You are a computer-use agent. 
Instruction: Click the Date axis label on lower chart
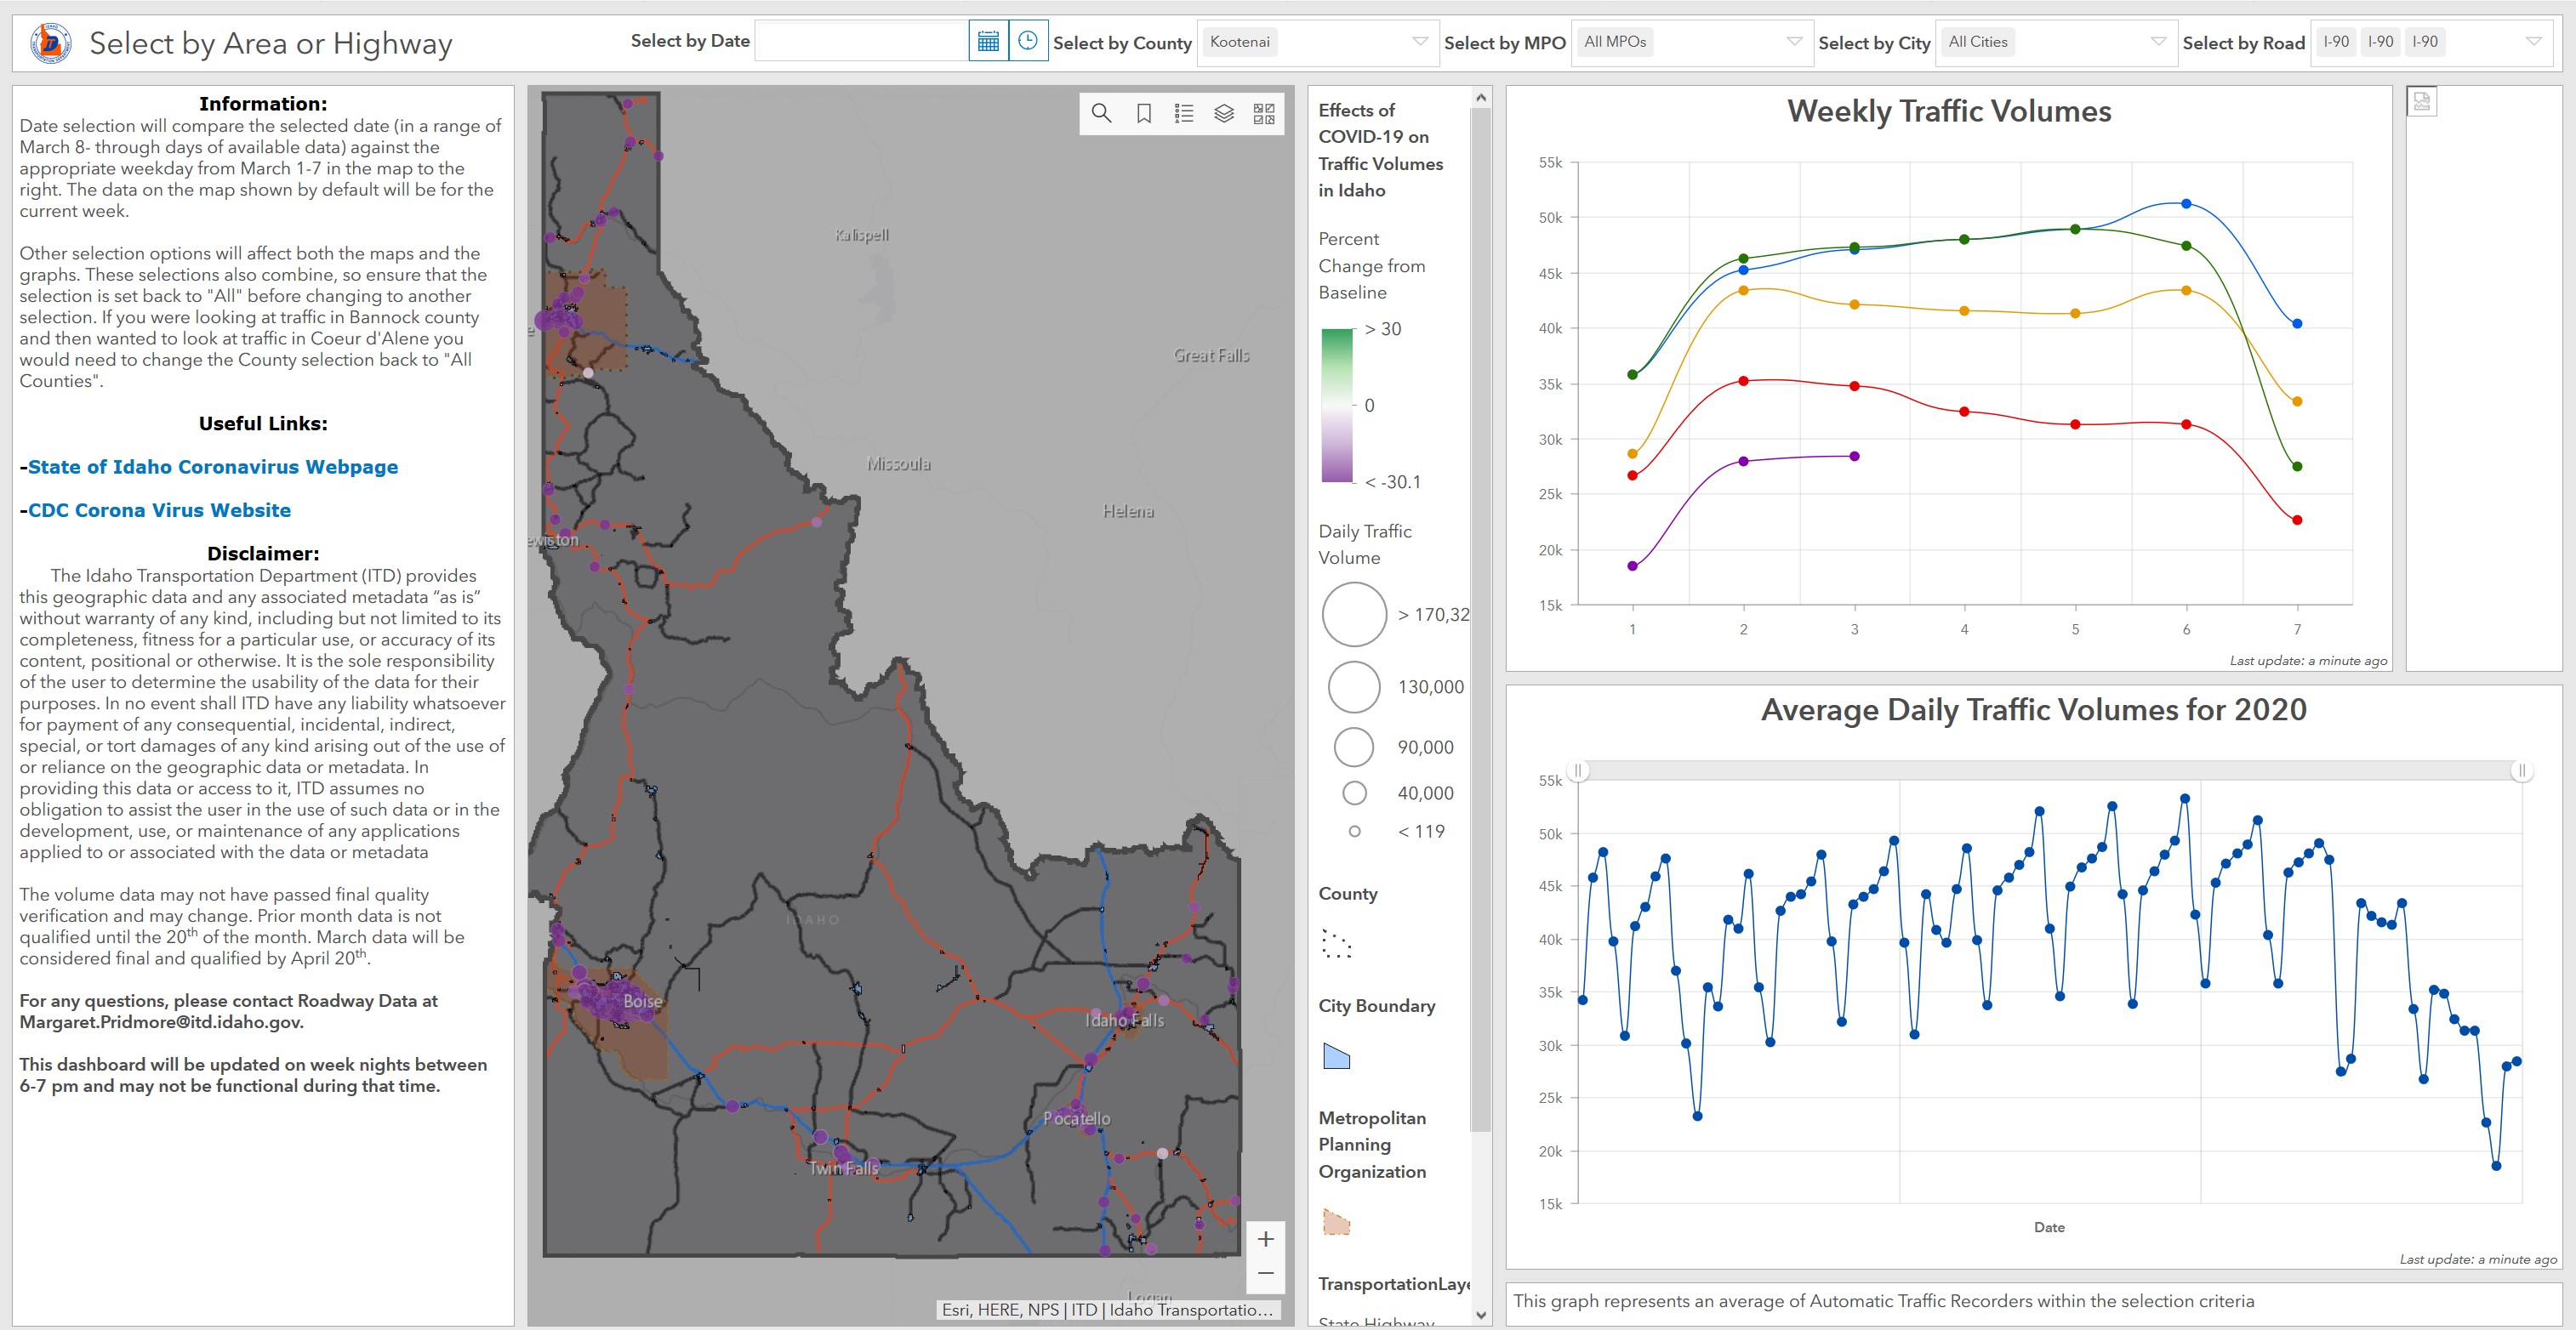[x=2049, y=1227]
